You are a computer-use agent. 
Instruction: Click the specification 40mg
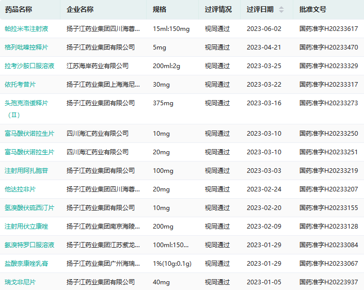click(x=161, y=282)
